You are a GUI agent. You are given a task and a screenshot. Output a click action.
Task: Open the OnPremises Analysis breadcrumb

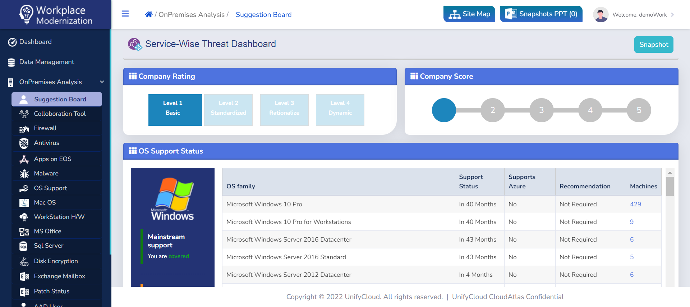click(x=192, y=14)
